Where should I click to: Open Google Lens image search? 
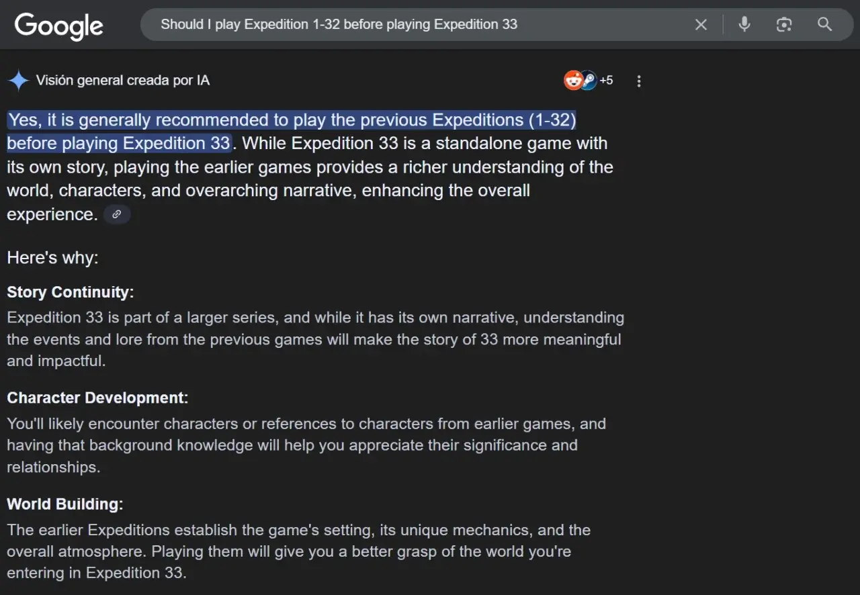pyautogui.click(x=784, y=25)
